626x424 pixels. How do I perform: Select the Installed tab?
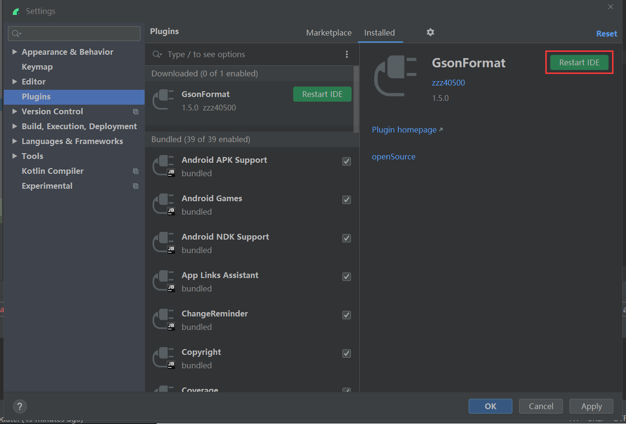coord(380,32)
